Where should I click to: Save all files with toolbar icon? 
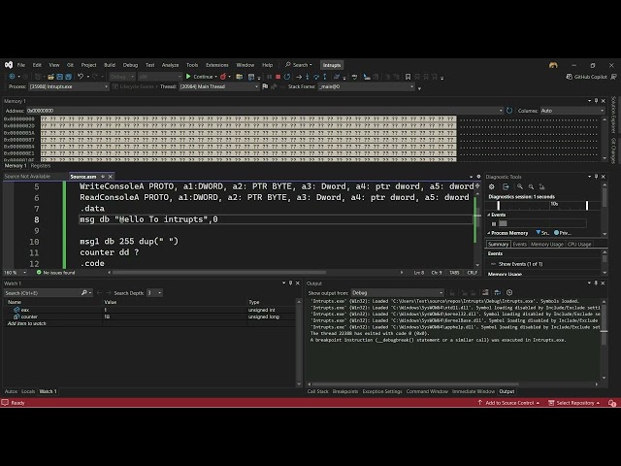tap(69, 77)
